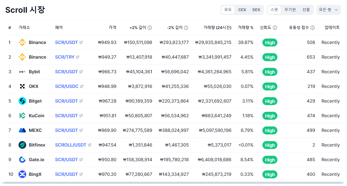Image resolution: width=347 pixels, height=186 pixels.
Task: Click the Bitget exchange logo
Action: pos(22,101)
